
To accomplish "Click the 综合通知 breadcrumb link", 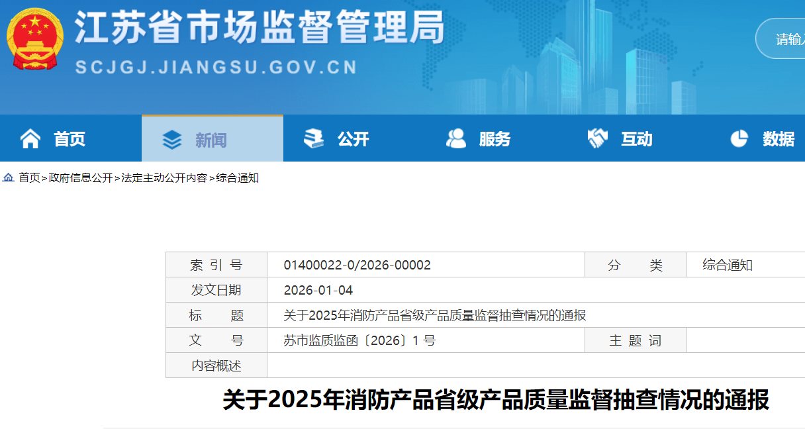I will [x=237, y=178].
